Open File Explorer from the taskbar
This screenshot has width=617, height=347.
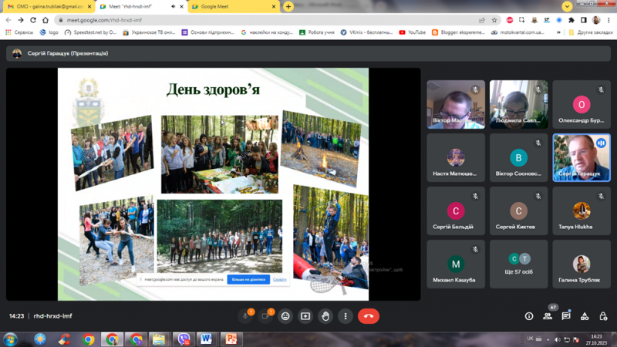coord(159,339)
